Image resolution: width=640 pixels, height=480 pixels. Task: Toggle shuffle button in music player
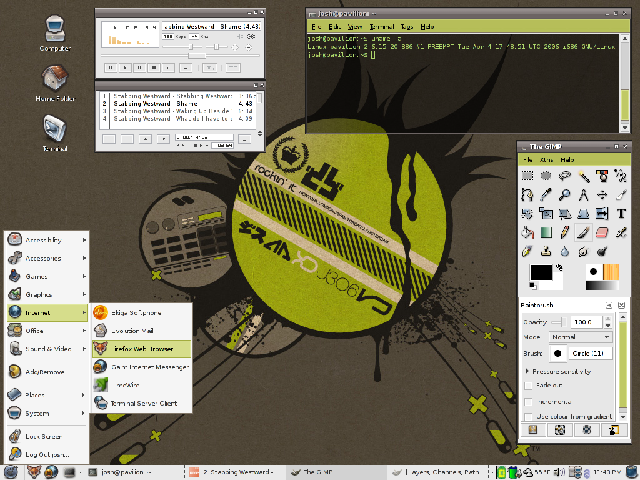point(210,67)
